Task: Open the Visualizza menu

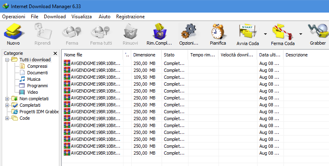Action: [82, 17]
